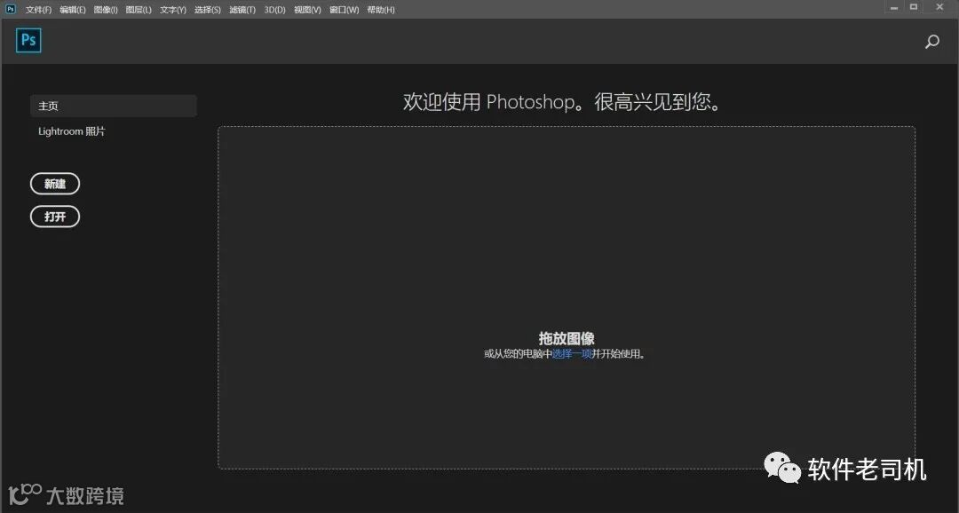Close the Photoshop window
This screenshot has height=513, width=959.
coord(939,7)
